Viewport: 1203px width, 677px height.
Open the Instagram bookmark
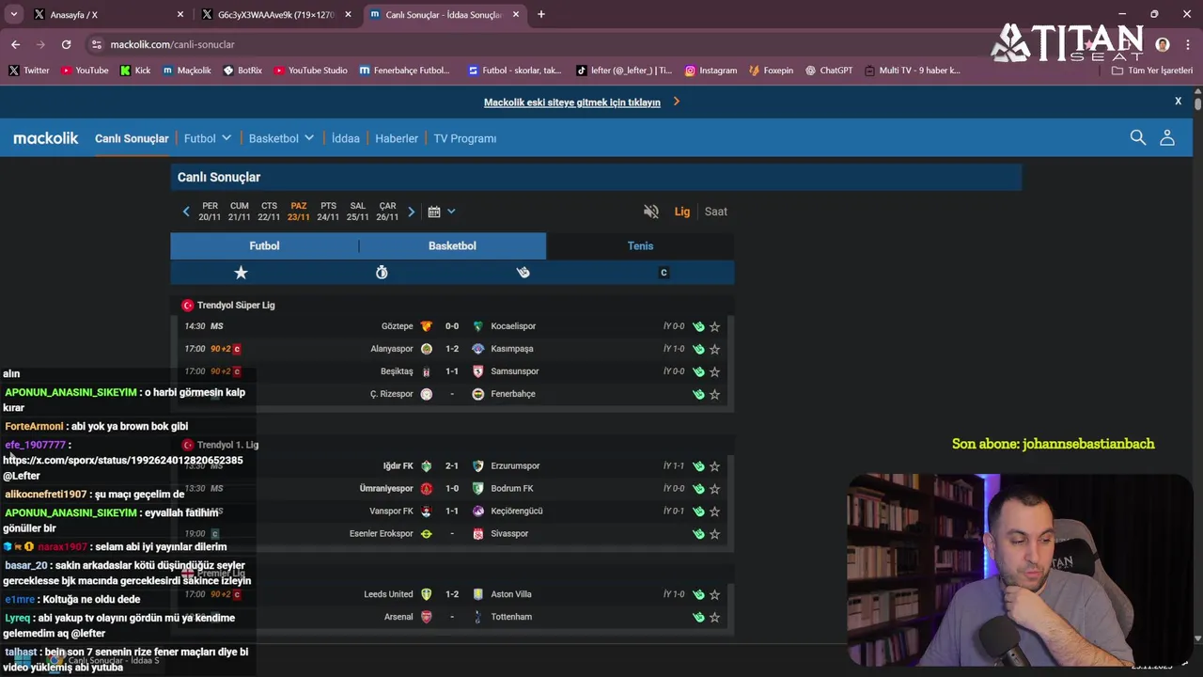[x=711, y=71]
